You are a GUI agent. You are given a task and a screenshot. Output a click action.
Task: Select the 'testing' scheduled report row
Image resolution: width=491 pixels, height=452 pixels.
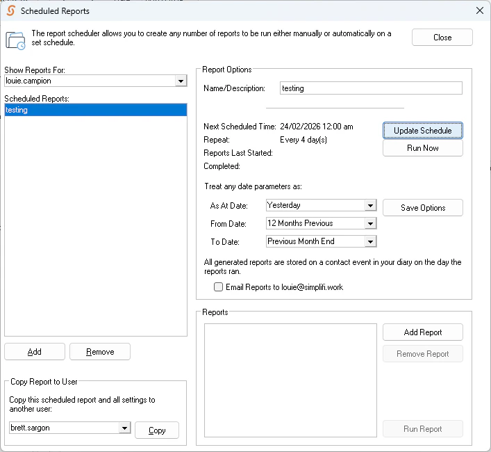tap(96, 110)
